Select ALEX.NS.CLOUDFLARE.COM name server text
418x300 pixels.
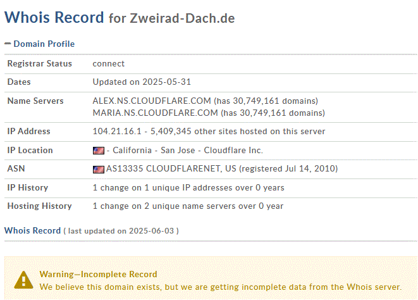tap(152, 101)
